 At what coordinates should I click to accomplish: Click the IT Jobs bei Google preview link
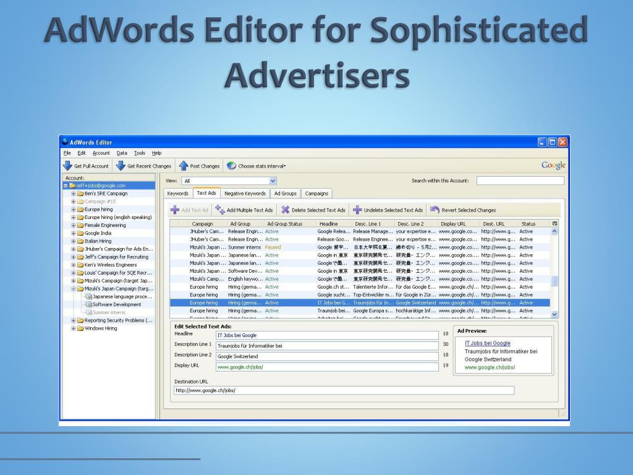487,343
